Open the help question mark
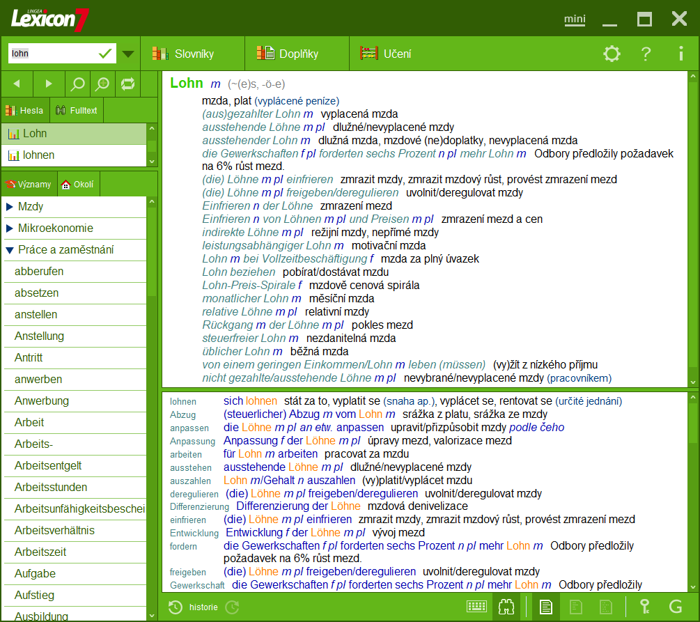Image resolution: width=700 pixels, height=622 pixels. pos(645,53)
